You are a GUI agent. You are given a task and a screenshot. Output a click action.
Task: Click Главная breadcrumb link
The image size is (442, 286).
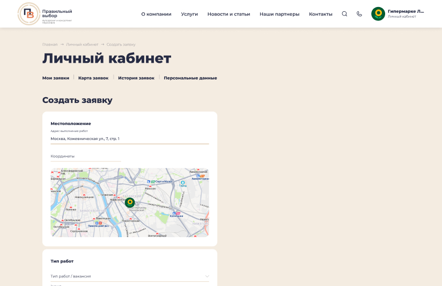(50, 45)
